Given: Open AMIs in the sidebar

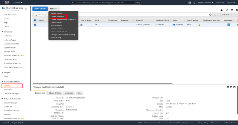Looking at the screenshot, I should pyautogui.click(x=6, y=77).
